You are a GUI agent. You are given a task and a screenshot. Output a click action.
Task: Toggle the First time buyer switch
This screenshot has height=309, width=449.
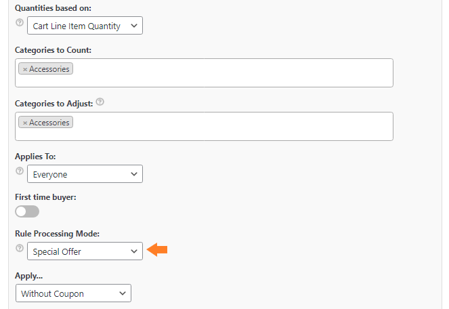(27, 211)
